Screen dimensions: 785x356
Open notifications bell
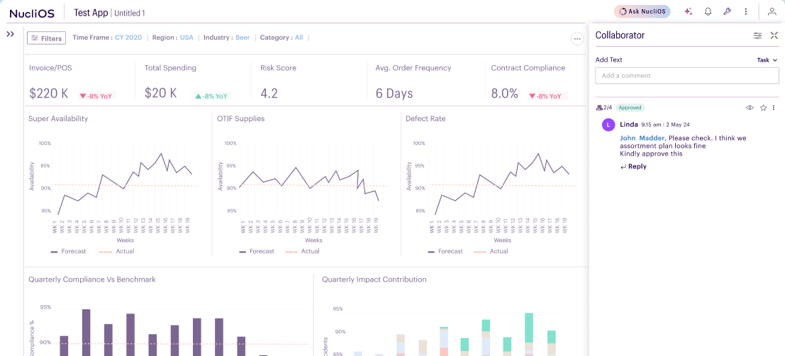(x=708, y=11)
